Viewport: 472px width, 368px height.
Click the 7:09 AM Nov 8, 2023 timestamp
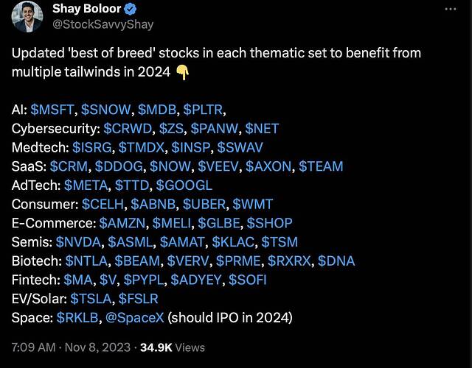coord(71,347)
